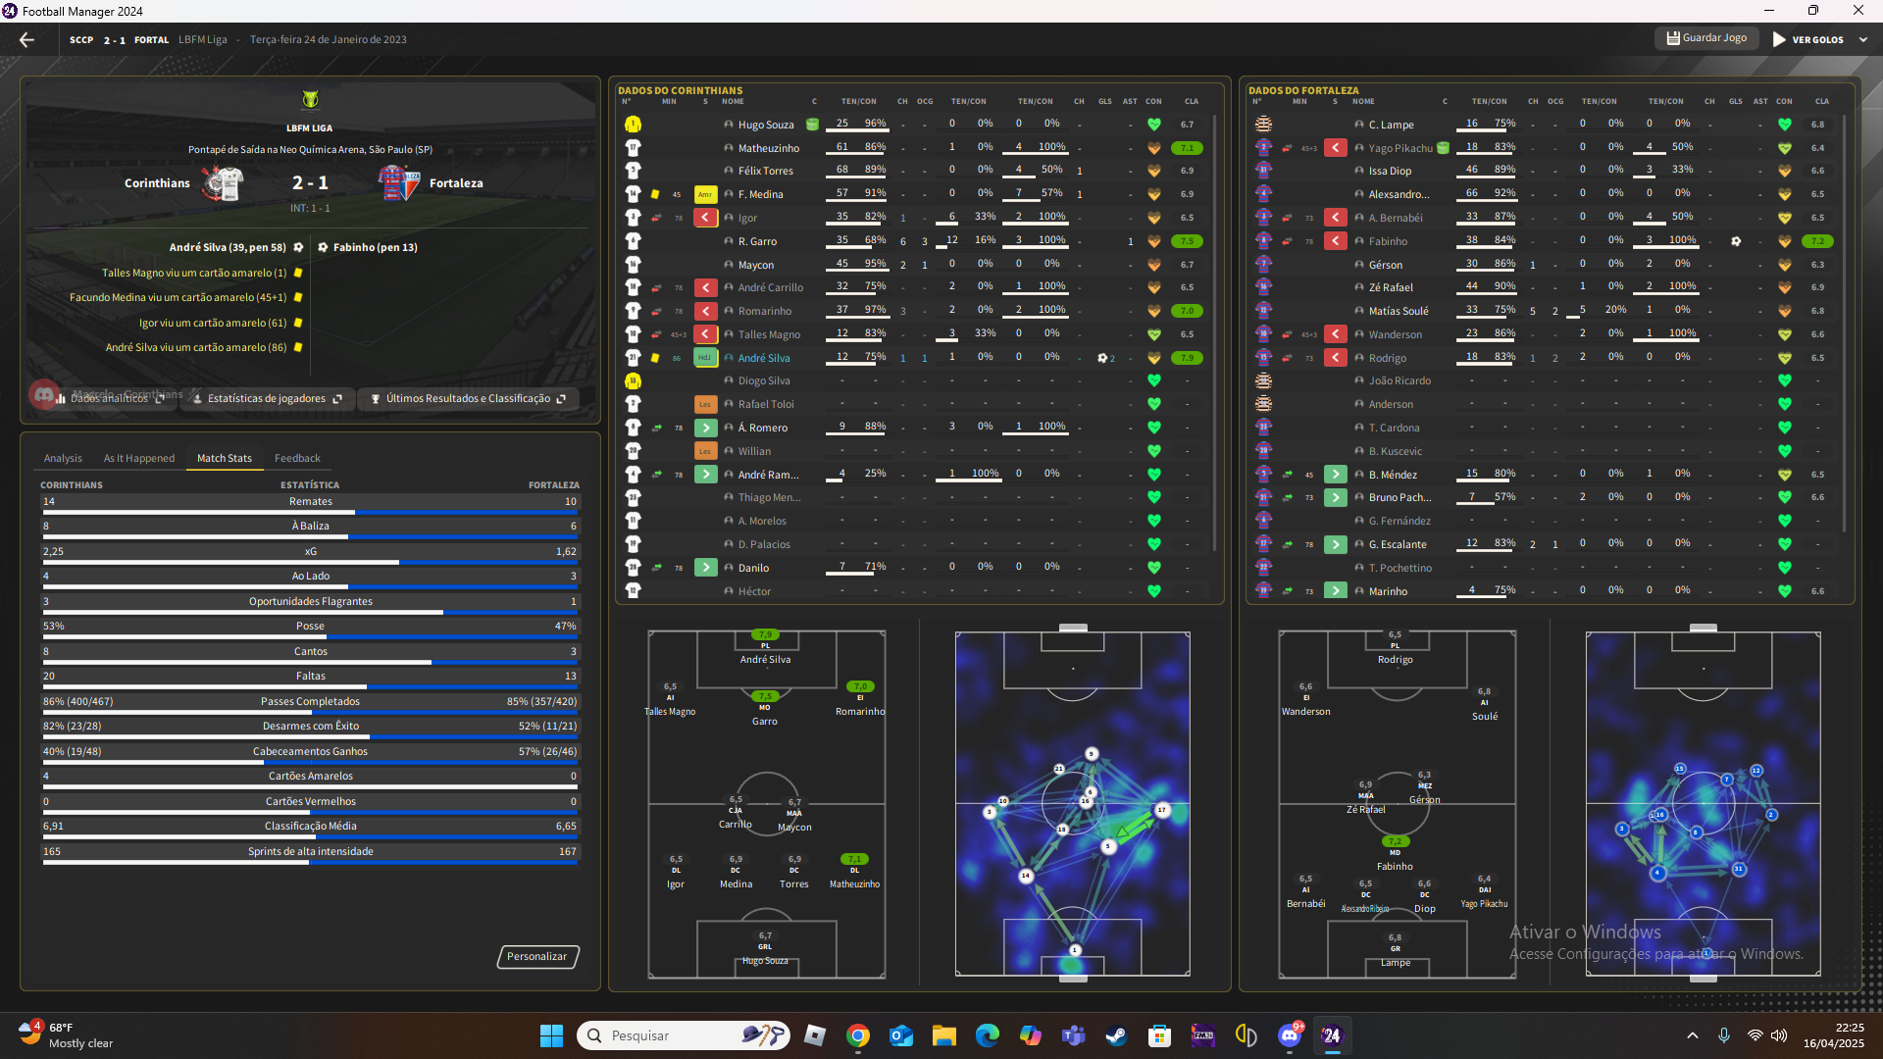Click Marinho substituted-on arrow
Viewport: 1883px width, 1059px height.
pos(1336,591)
